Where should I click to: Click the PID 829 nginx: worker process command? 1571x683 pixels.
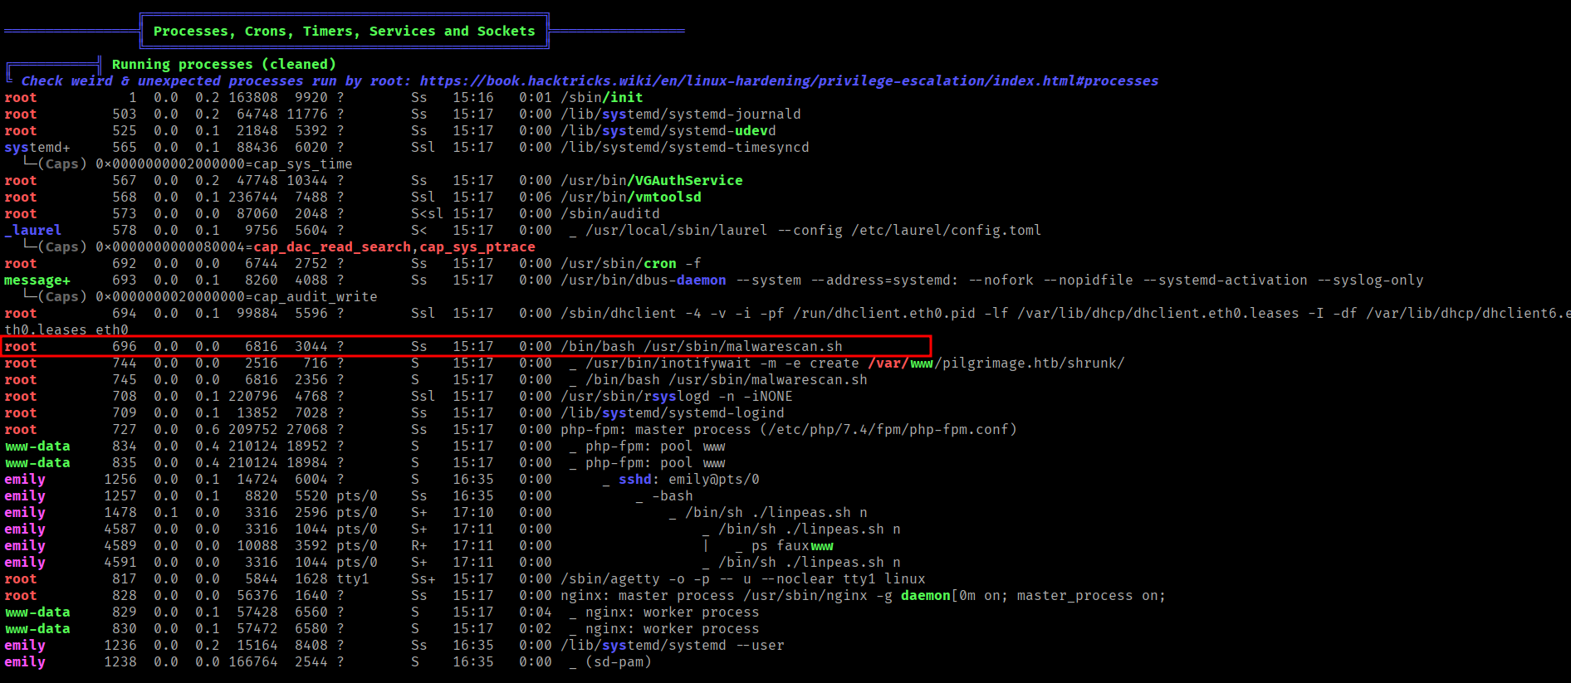coord(673,612)
